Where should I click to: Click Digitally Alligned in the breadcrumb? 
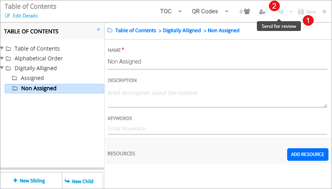[182, 30]
